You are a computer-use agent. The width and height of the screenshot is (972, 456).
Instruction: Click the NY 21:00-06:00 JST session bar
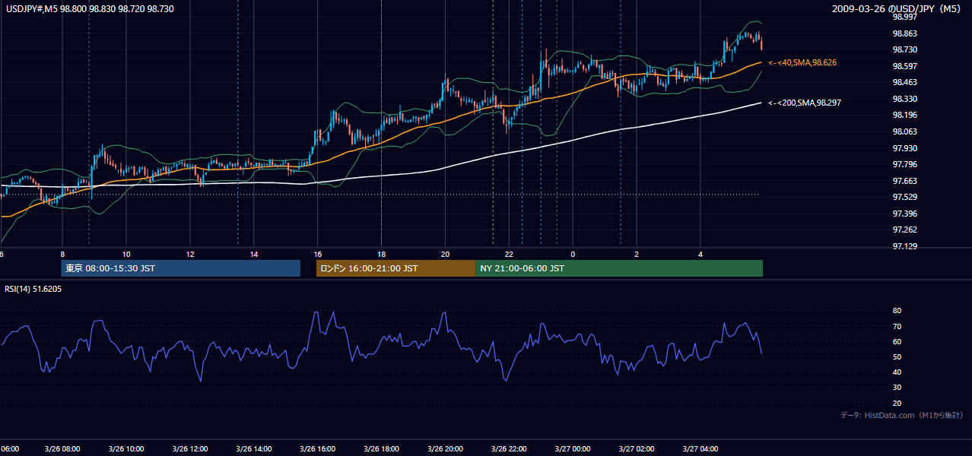619,268
